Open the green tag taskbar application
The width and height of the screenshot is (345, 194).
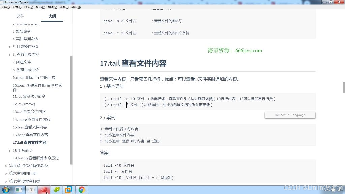click(56, 189)
